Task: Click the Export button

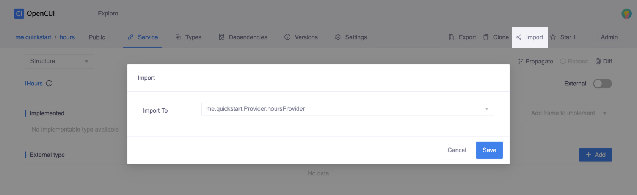Action: (x=462, y=37)
